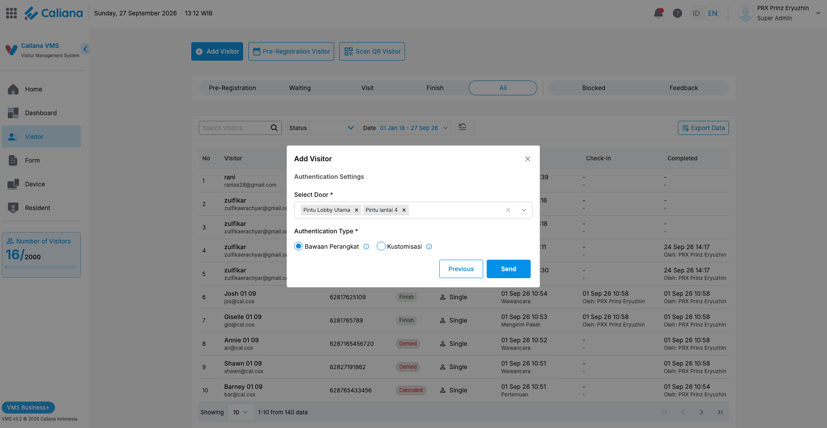Switch to Feedback tab

click(684, 88)
